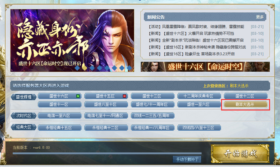Open news about 险象环生 首场剧本杀
Screen dimensions: 280x167
(192, 54)
